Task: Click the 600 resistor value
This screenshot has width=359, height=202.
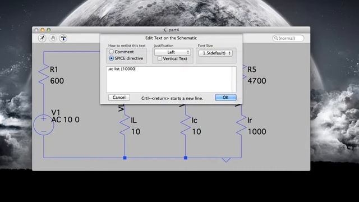Action: click(x=57, y=81)
